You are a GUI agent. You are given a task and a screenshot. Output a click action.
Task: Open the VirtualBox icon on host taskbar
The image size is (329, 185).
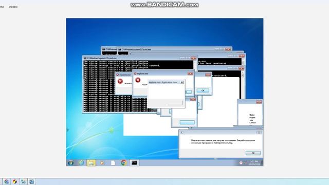[32, 181]
